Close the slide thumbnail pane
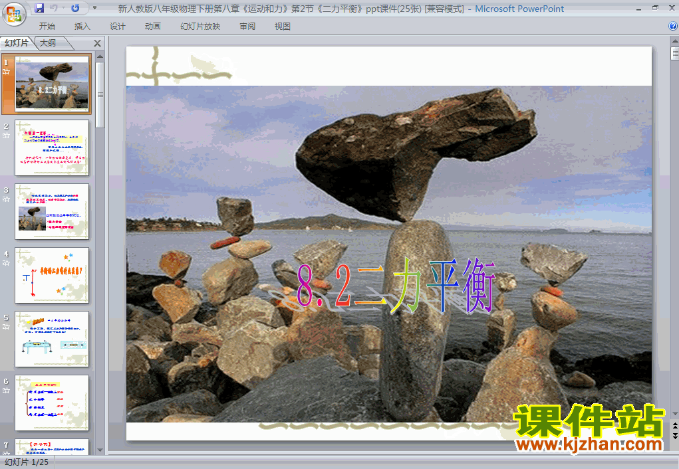The width and height of the screenshot is (679, 469). [x=98, y=43]
